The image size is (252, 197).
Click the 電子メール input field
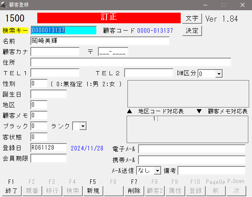click(x=191, y=149)
